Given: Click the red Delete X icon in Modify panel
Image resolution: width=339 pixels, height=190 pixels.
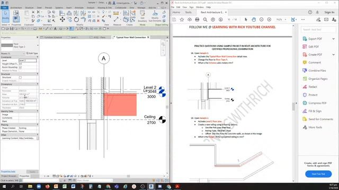Looking at the screenshot, I should [98, 21].
